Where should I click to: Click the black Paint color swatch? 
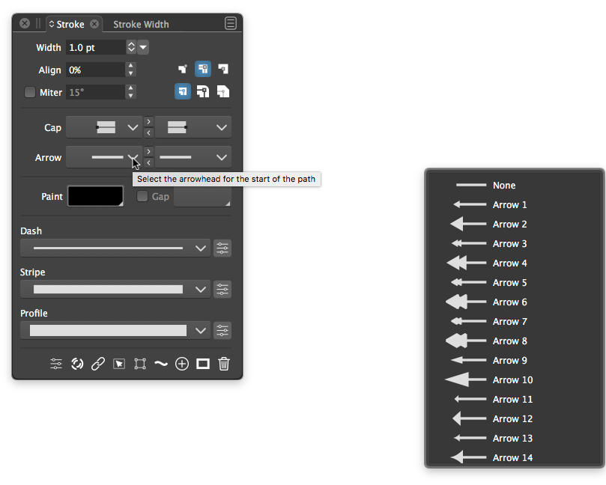95,196
